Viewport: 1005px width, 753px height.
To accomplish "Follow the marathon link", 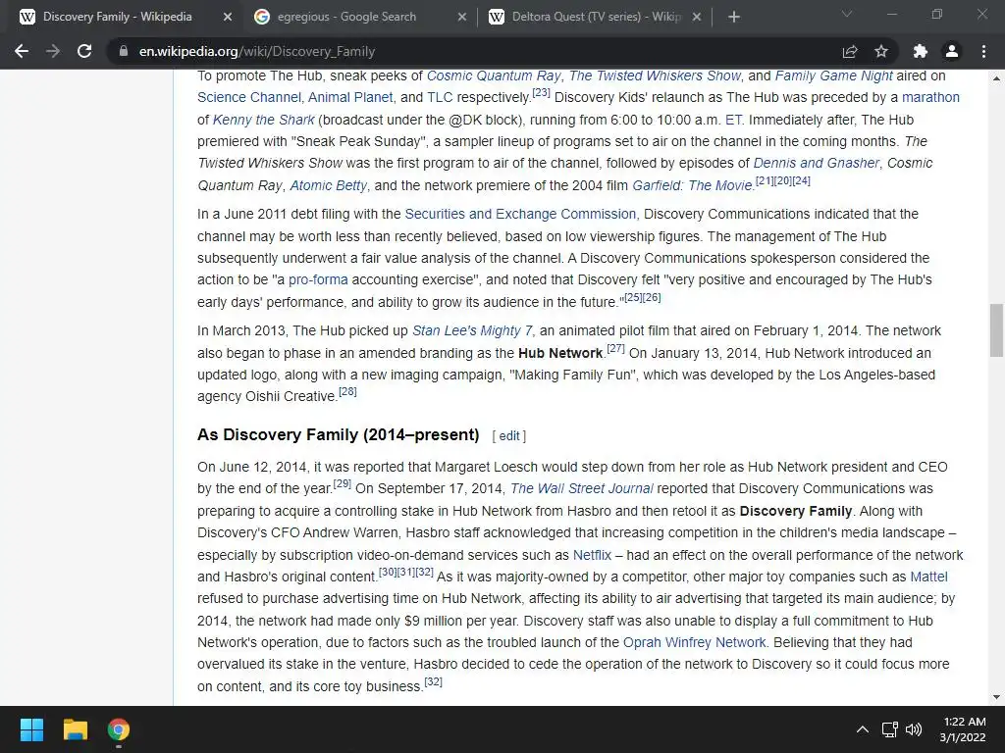I will click(930, 97).
